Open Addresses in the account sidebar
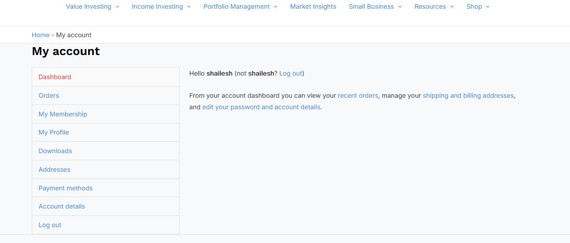570x243 pixels. 106,169
